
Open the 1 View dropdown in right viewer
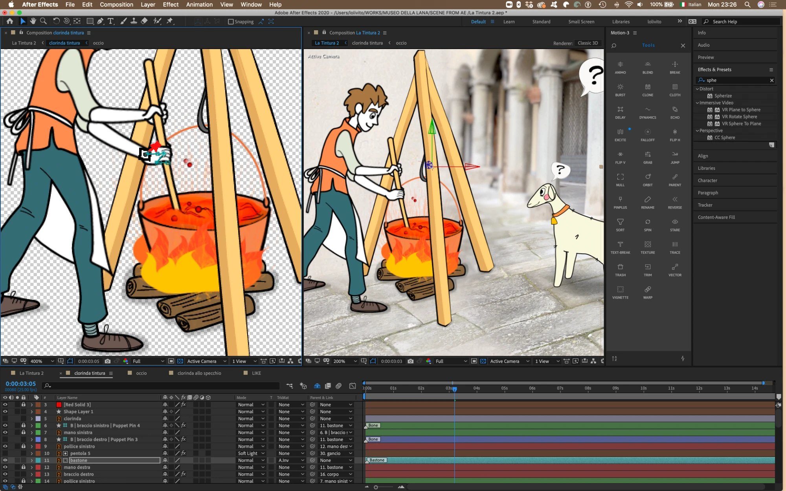point(547,361)
